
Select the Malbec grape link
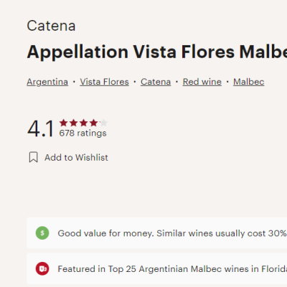pyautogui.click(x=249, y=82)
